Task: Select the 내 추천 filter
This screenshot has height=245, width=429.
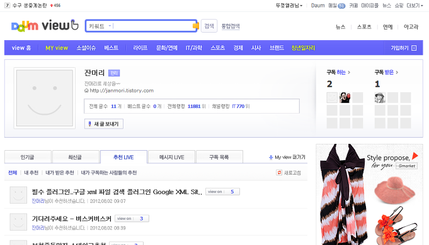Action: [x=31, y=172]
